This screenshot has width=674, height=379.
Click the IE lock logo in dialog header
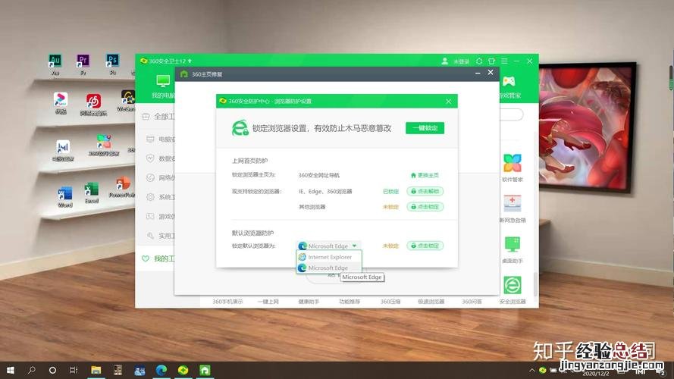pyautogui.click(x=240, y=128)
